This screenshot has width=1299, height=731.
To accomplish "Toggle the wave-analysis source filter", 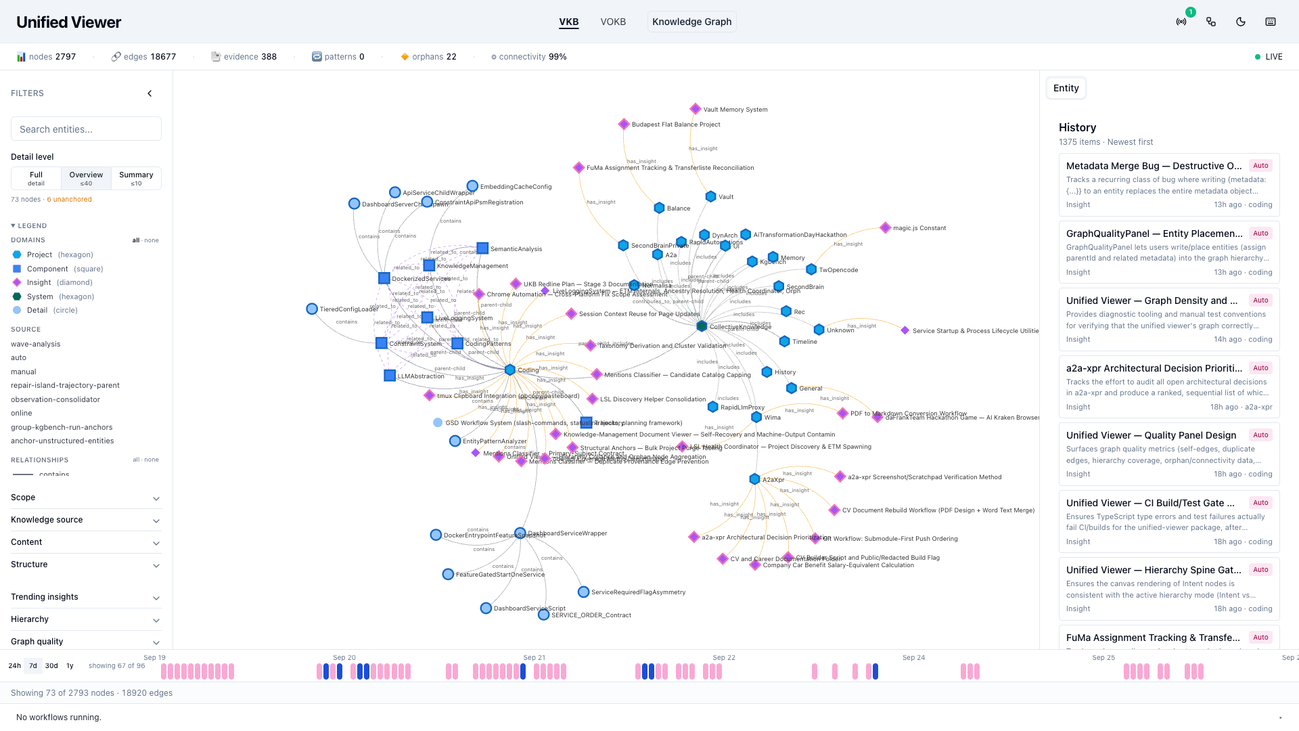I will 36,344.
